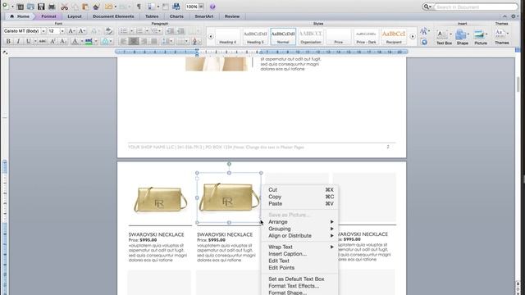Open the zoom percentage dropdown

coord(201,7)
